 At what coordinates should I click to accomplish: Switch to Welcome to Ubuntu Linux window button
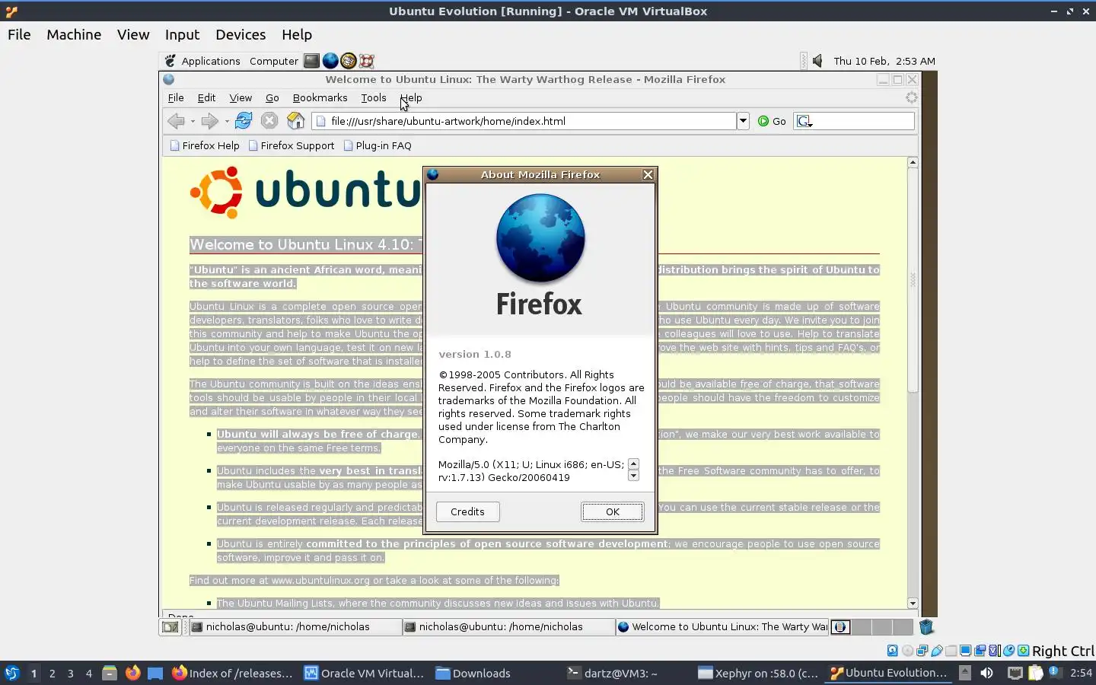click(x=722, y=627)
